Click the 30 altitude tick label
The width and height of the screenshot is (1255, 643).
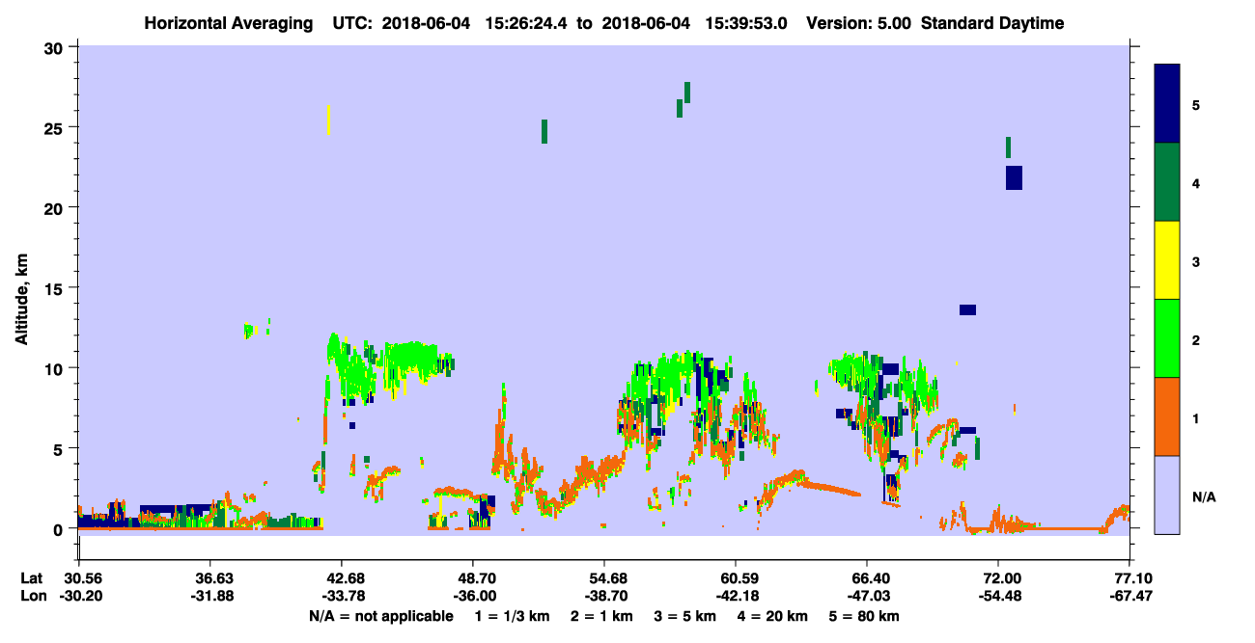tap(56, 47)
